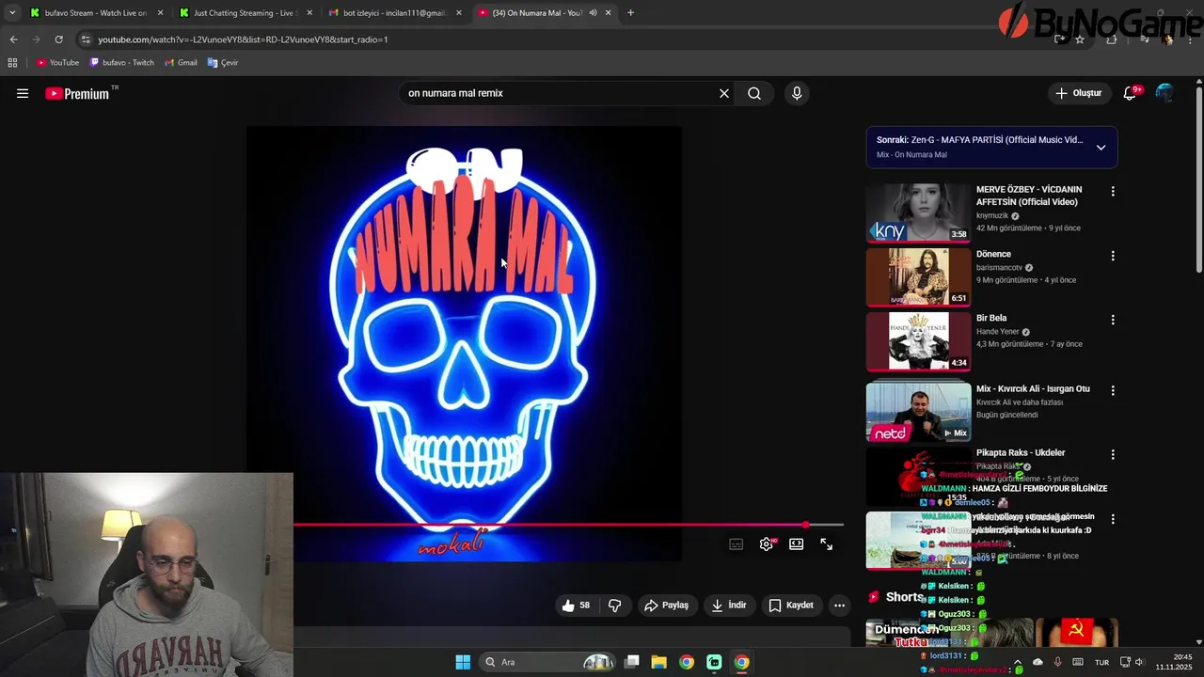Image resolution: width=1204 pixels, height=677 pixels.
Task: Open Chrome apps grid in bookmarks bar
Action: pyautogui.click(x=12, y=63)
